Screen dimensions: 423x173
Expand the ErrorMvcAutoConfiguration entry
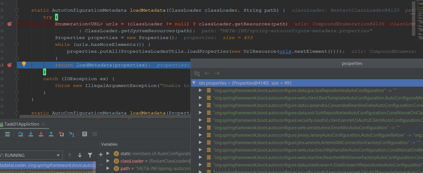click(x=200, y=127)
